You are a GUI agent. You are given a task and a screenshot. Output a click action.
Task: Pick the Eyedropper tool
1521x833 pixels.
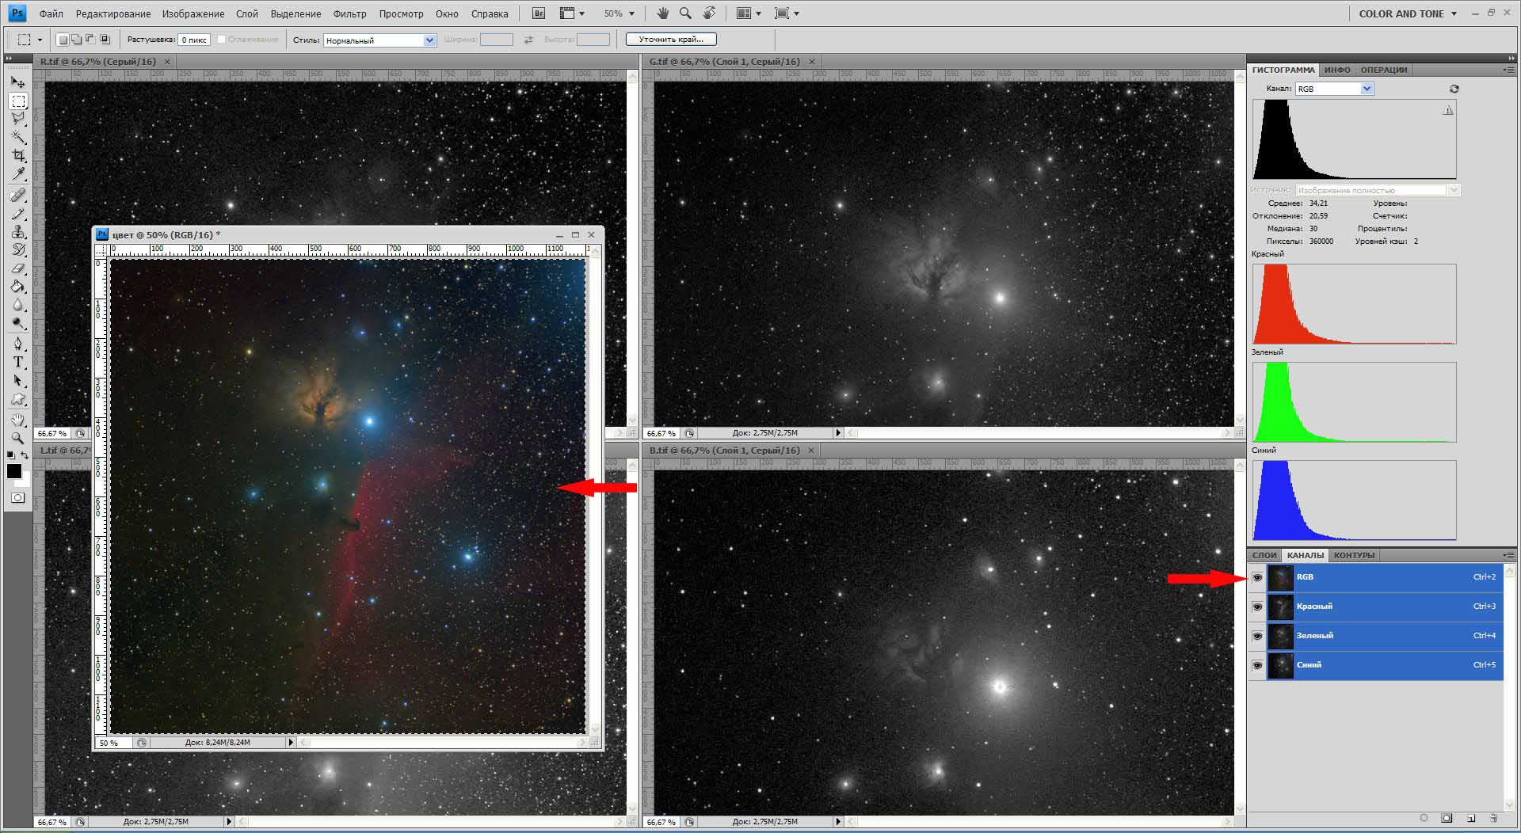click(x=18, y=174)
